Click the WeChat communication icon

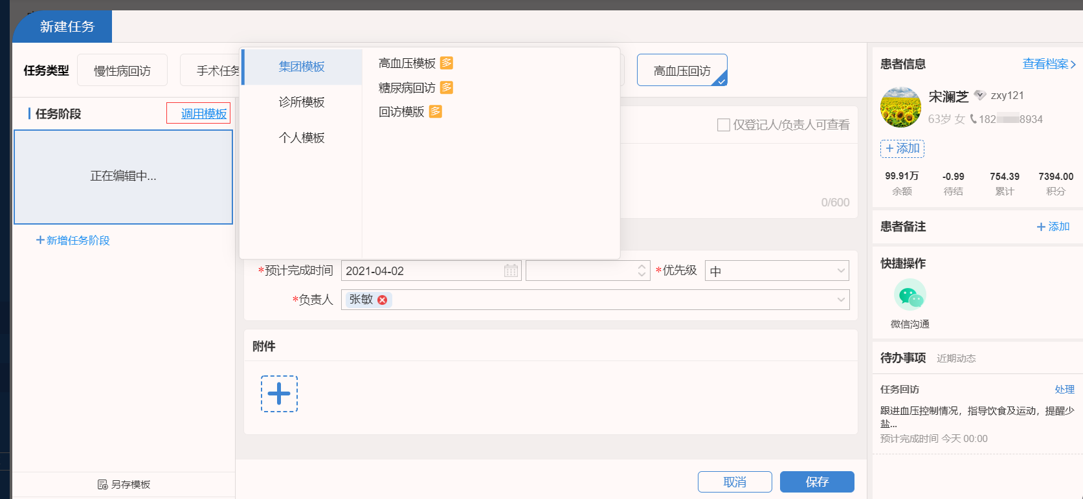pos(910,296)
